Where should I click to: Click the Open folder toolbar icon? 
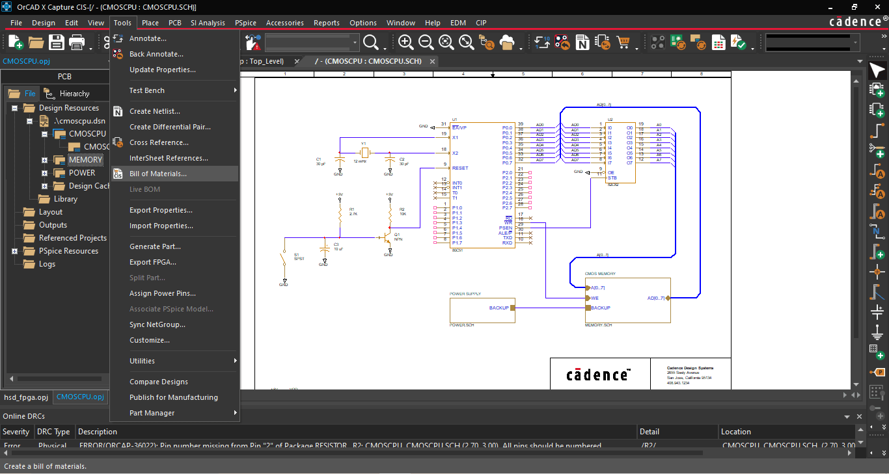(36, 43)
